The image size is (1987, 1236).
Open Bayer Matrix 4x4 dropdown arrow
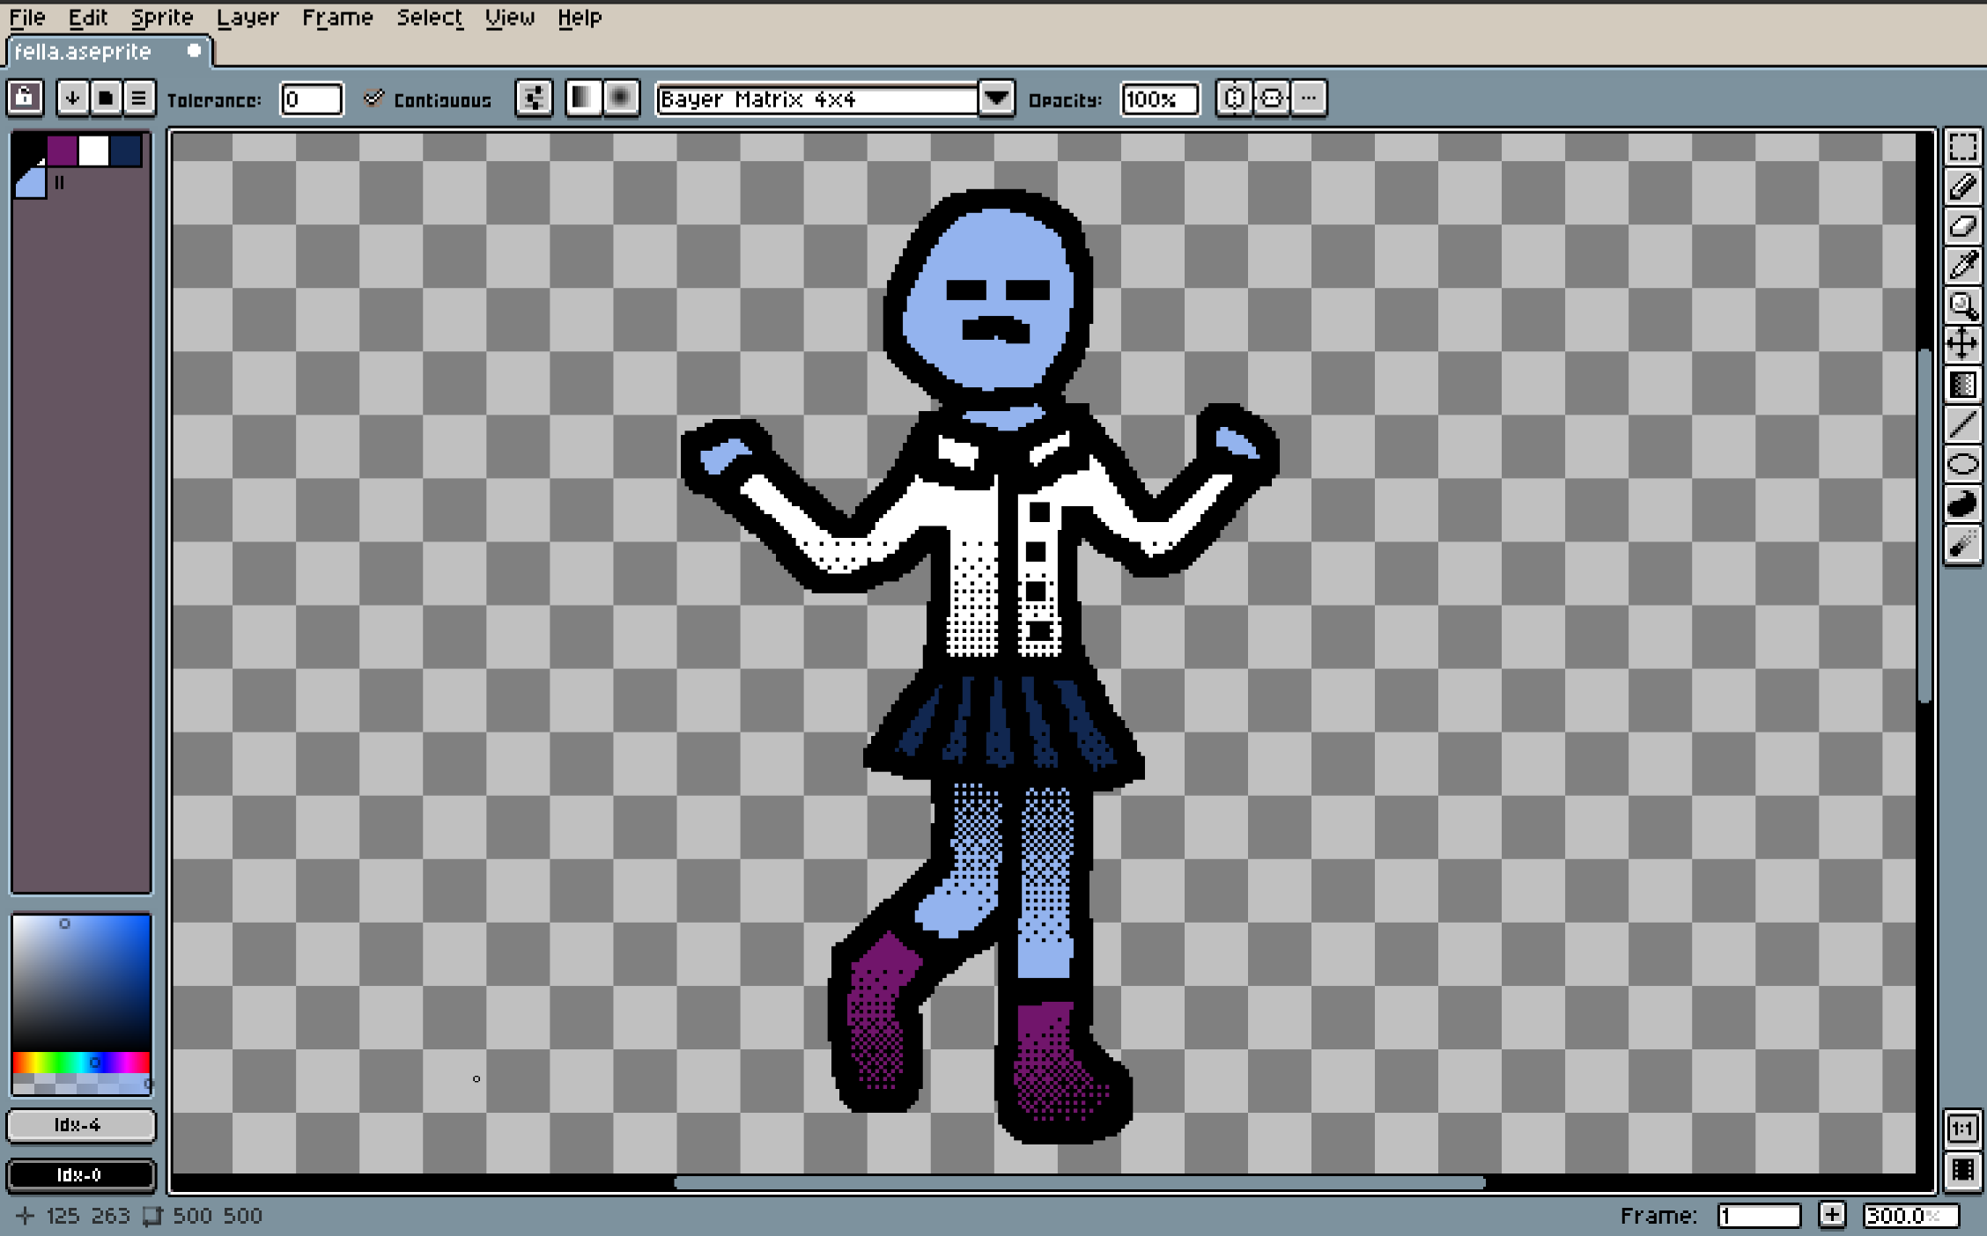pos(996,99)
